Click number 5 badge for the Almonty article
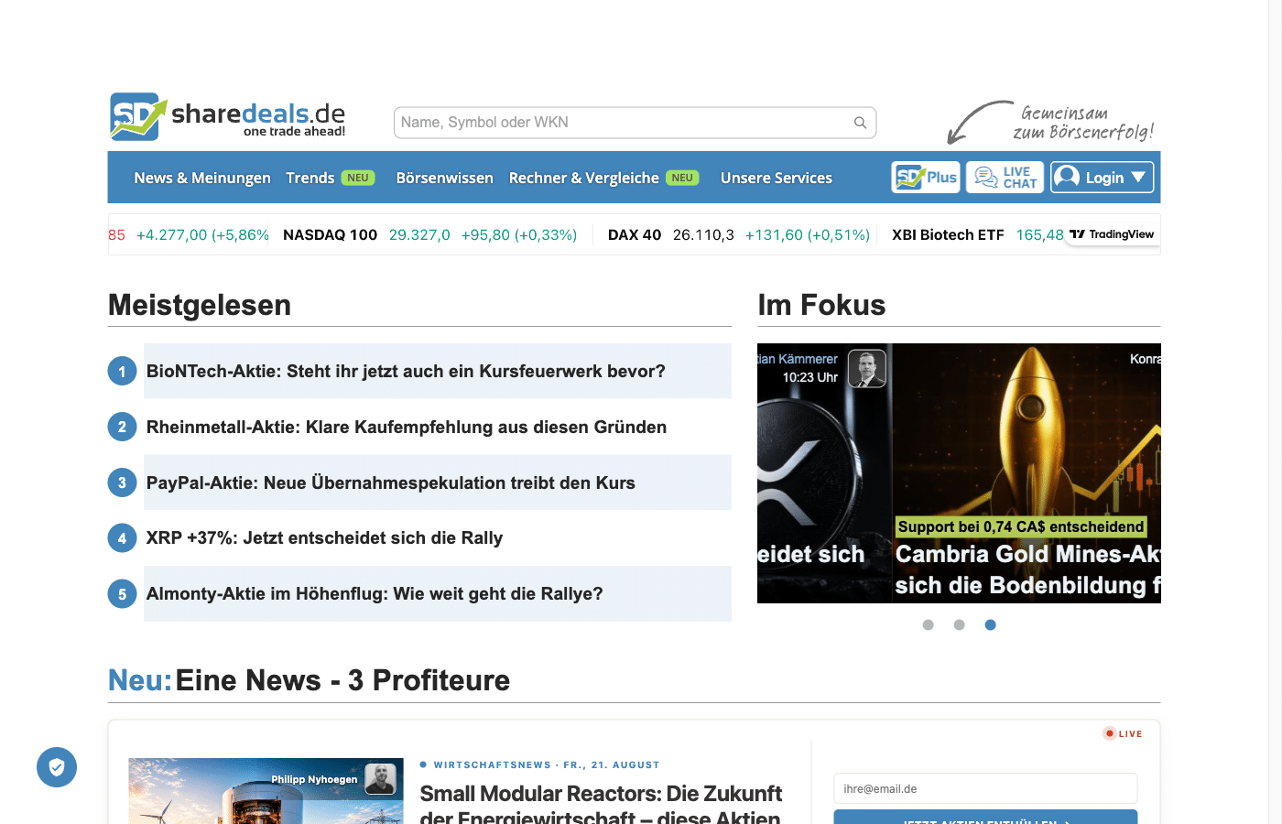The image size is (1282, 824). [122, 594]
